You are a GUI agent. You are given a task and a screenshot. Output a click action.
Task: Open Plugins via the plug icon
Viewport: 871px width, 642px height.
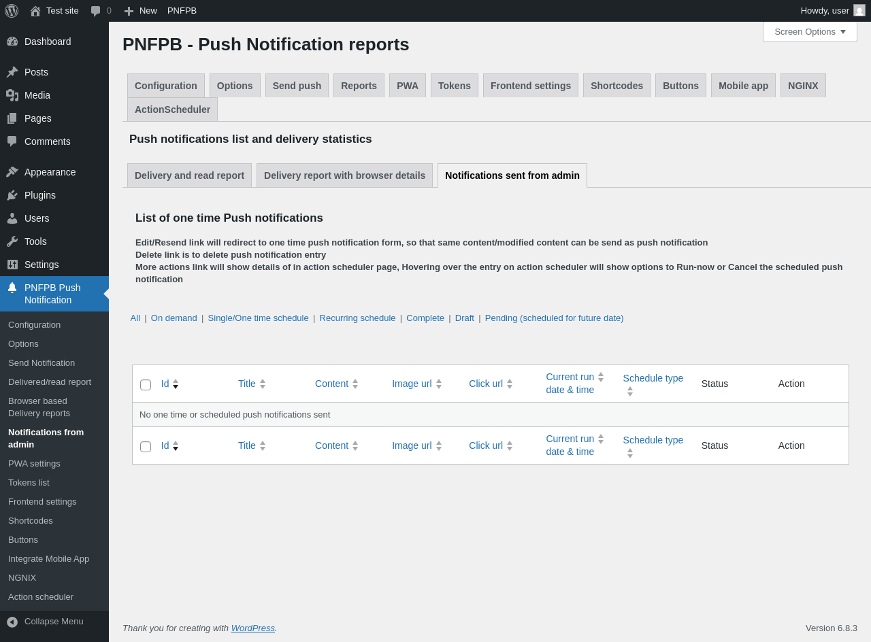[x=12, y=195]
